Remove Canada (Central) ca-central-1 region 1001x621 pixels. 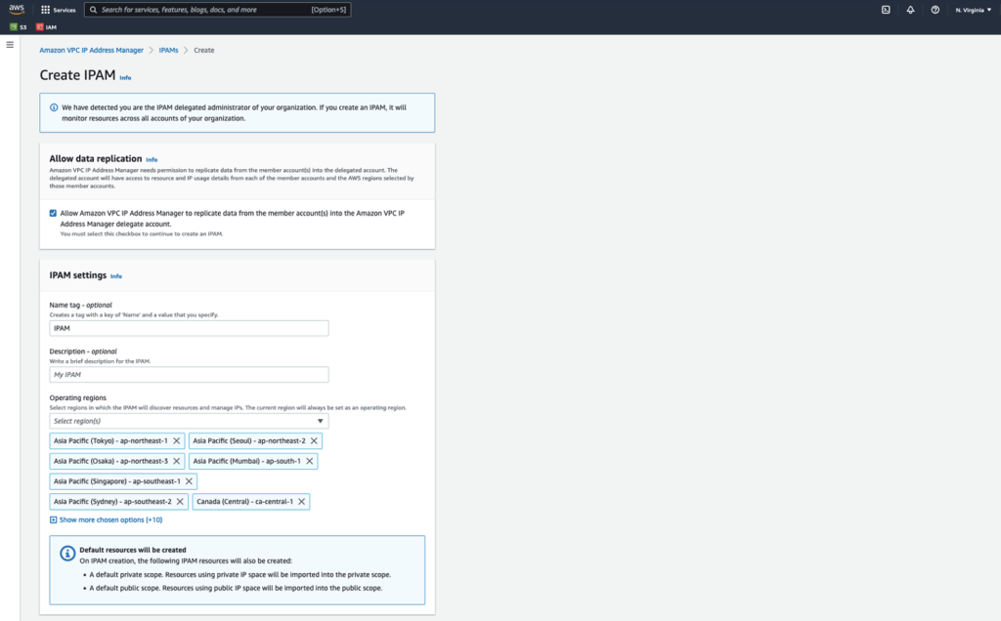point(302,502)
